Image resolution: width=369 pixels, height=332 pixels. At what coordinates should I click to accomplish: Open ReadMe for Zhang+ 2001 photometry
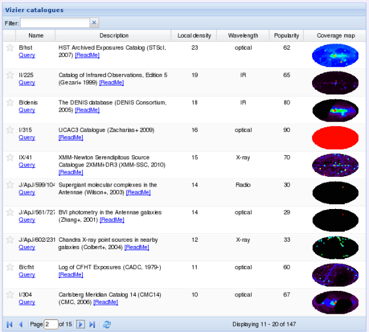[x=112, y=220]
